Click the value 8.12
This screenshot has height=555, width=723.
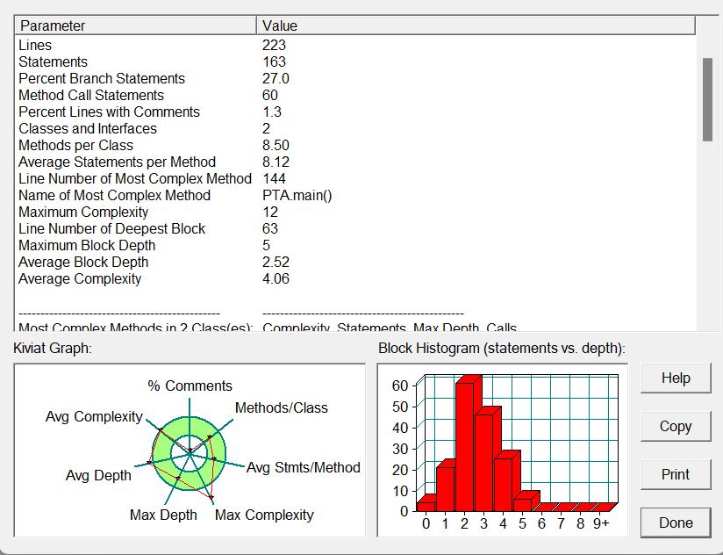[x=276, y=162]
